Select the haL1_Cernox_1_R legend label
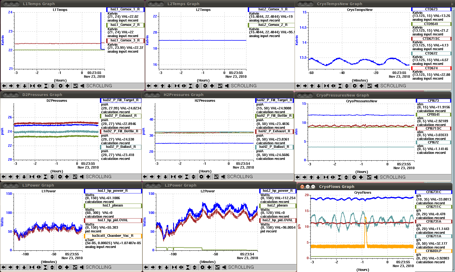 [x=125, y=10]
